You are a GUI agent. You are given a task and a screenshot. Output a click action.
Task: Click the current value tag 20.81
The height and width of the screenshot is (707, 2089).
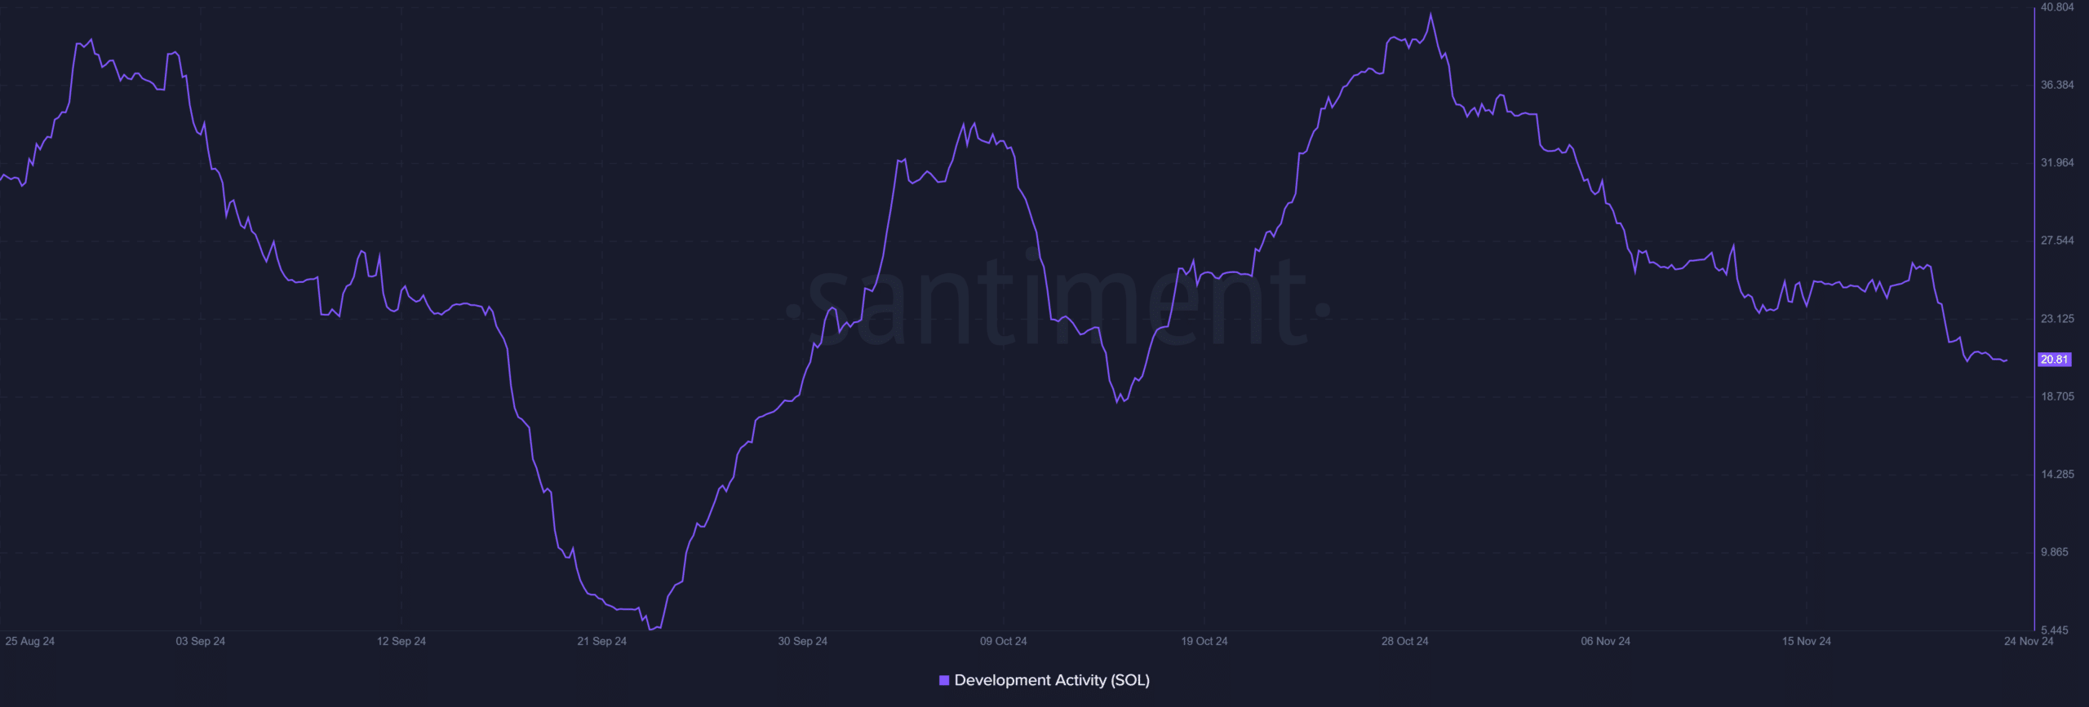click(2055, 360)
